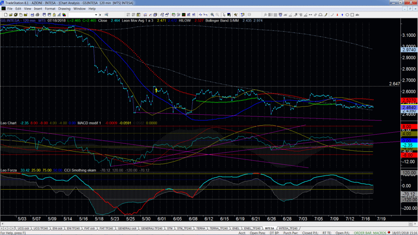Open the View menu
418x235 pixels.
(27, 9)
